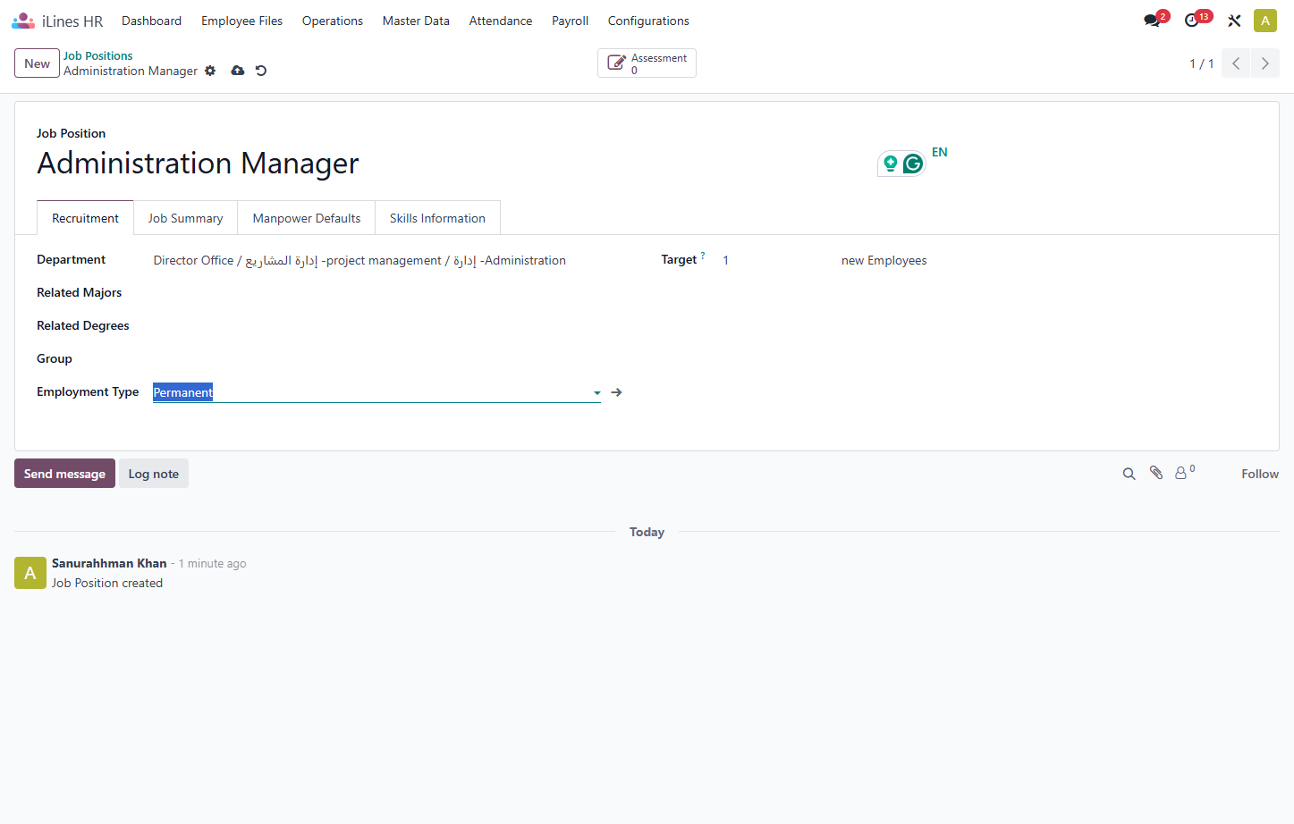This screenshot has height=824, width=1294.
Task: Click the gear actions icon beside Administration Manager
Action: [x=210, y=71]
